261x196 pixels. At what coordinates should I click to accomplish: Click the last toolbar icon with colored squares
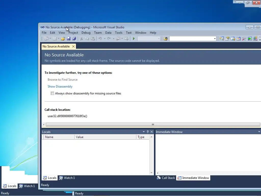pos(255,39)
